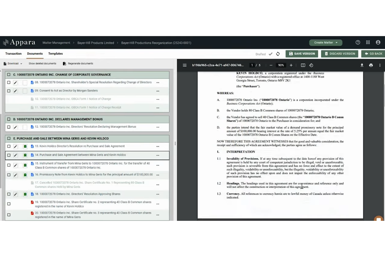
Task: Click green bookmark icon for document 18
Action: [25, 194]
